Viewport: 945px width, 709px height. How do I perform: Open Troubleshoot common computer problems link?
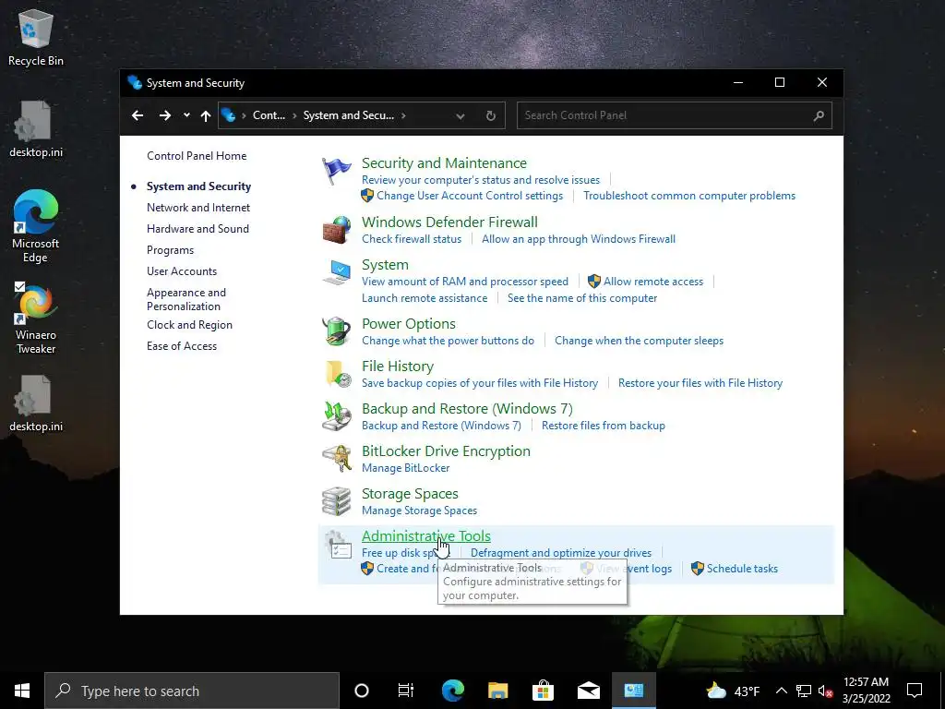(689, 196)
